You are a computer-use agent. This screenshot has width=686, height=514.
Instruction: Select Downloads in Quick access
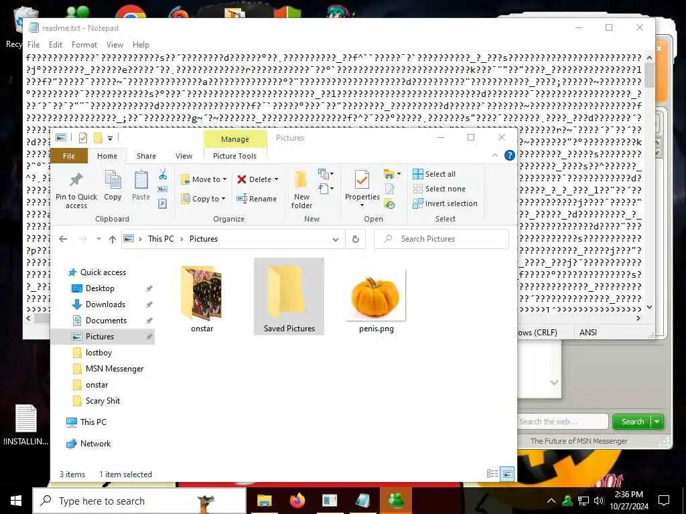pos(105,305)
